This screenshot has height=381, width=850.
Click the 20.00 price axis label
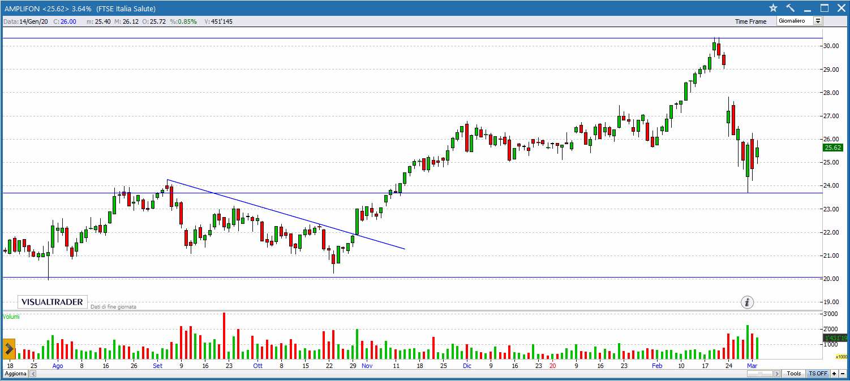click(831, 279)
